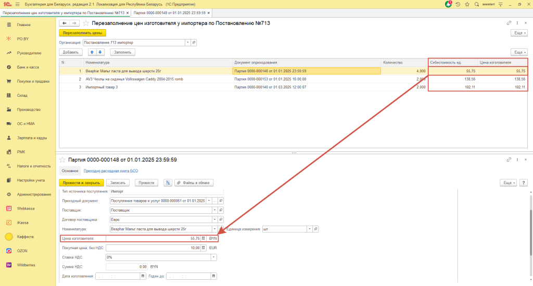Open the PO.BY section
The height and width of the screenshot is (286, 533).
[x=23, y=38]
